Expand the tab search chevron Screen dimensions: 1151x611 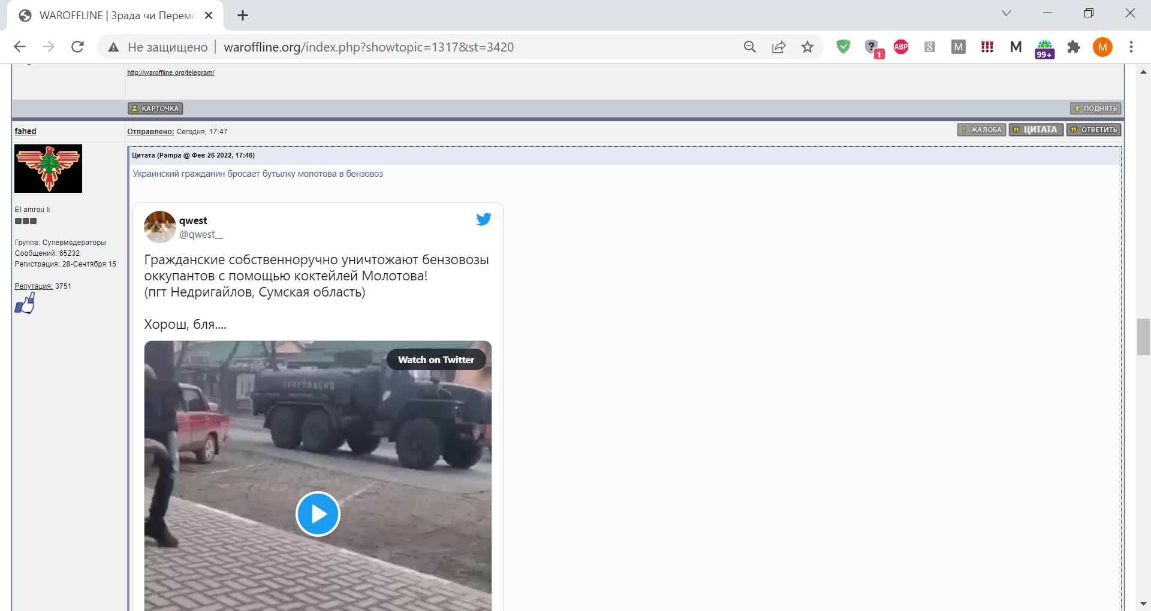pos(1007,13)
